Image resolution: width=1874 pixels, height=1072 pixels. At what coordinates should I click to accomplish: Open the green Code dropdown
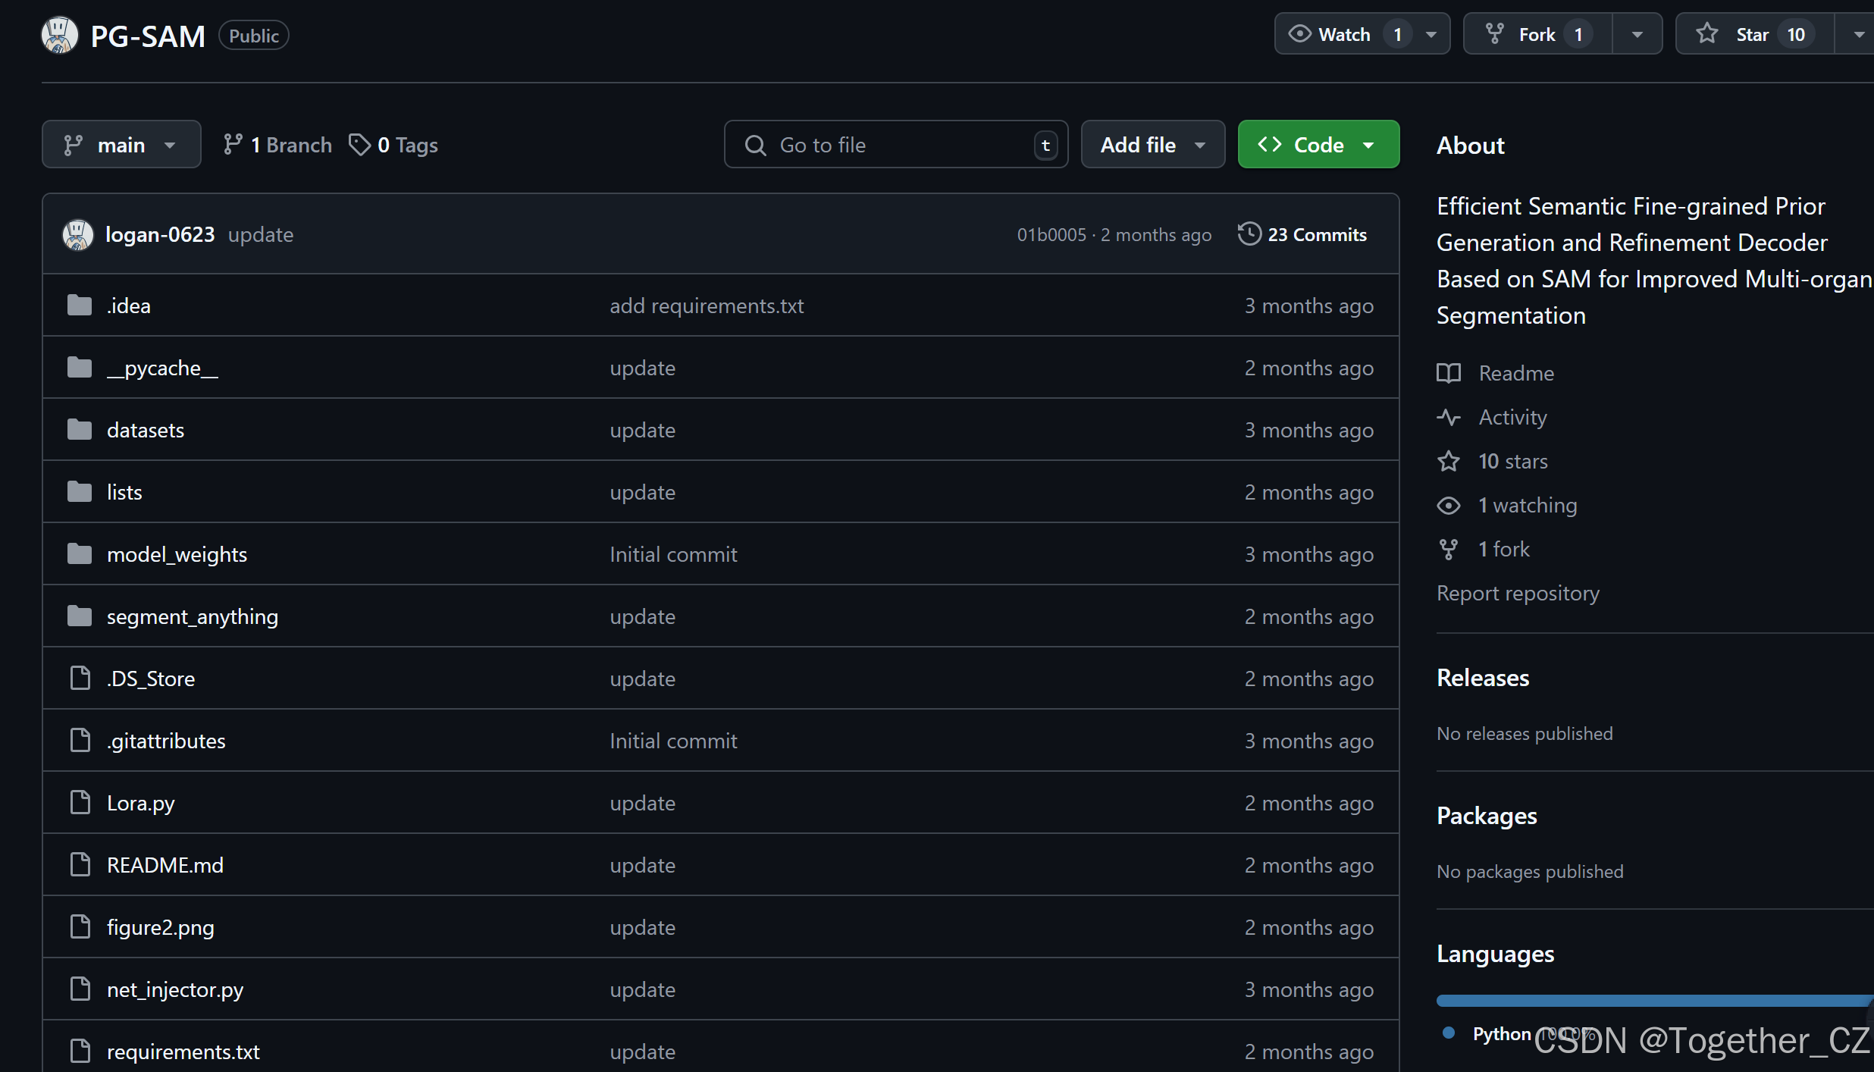tap(1318, 144)
